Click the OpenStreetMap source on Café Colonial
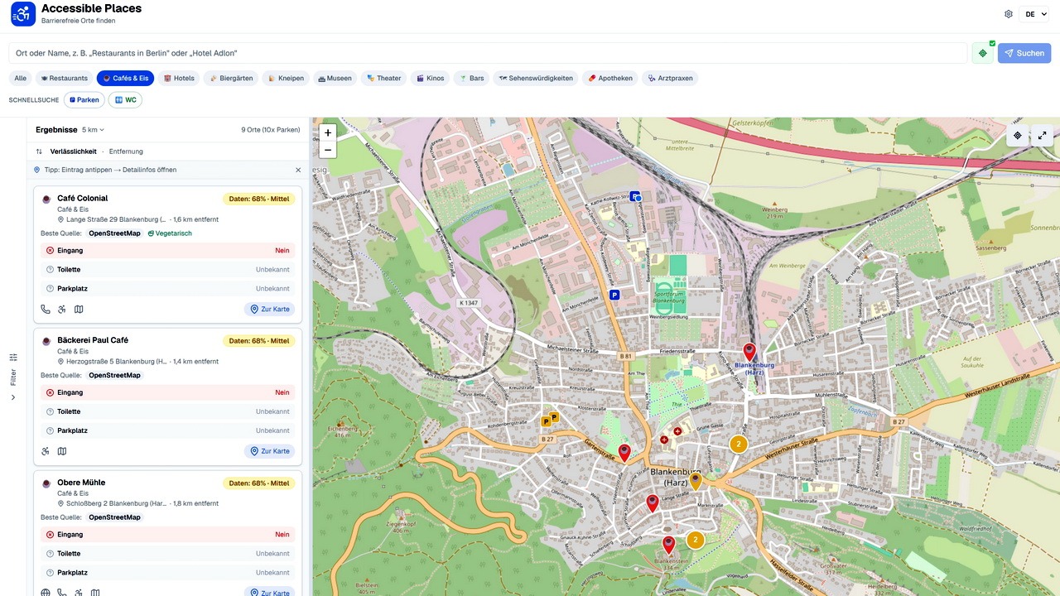1060x596 pixels. click(x=115, y=233)
